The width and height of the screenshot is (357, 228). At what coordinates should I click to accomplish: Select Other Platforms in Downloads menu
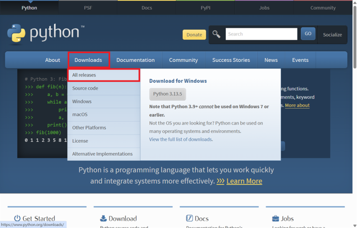(104, 127)
